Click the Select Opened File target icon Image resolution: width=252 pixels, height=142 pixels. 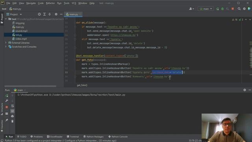[x=39, y=14]
